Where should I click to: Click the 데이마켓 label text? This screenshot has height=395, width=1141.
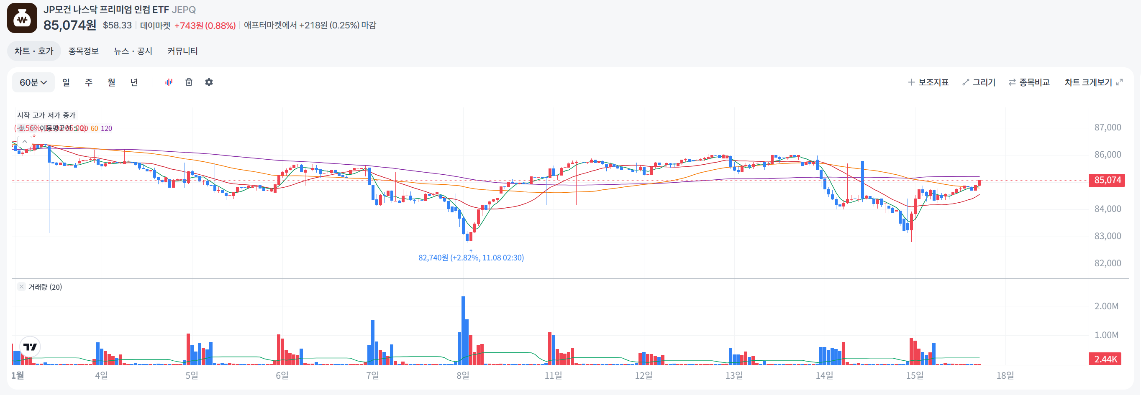[x=155, y=25]
